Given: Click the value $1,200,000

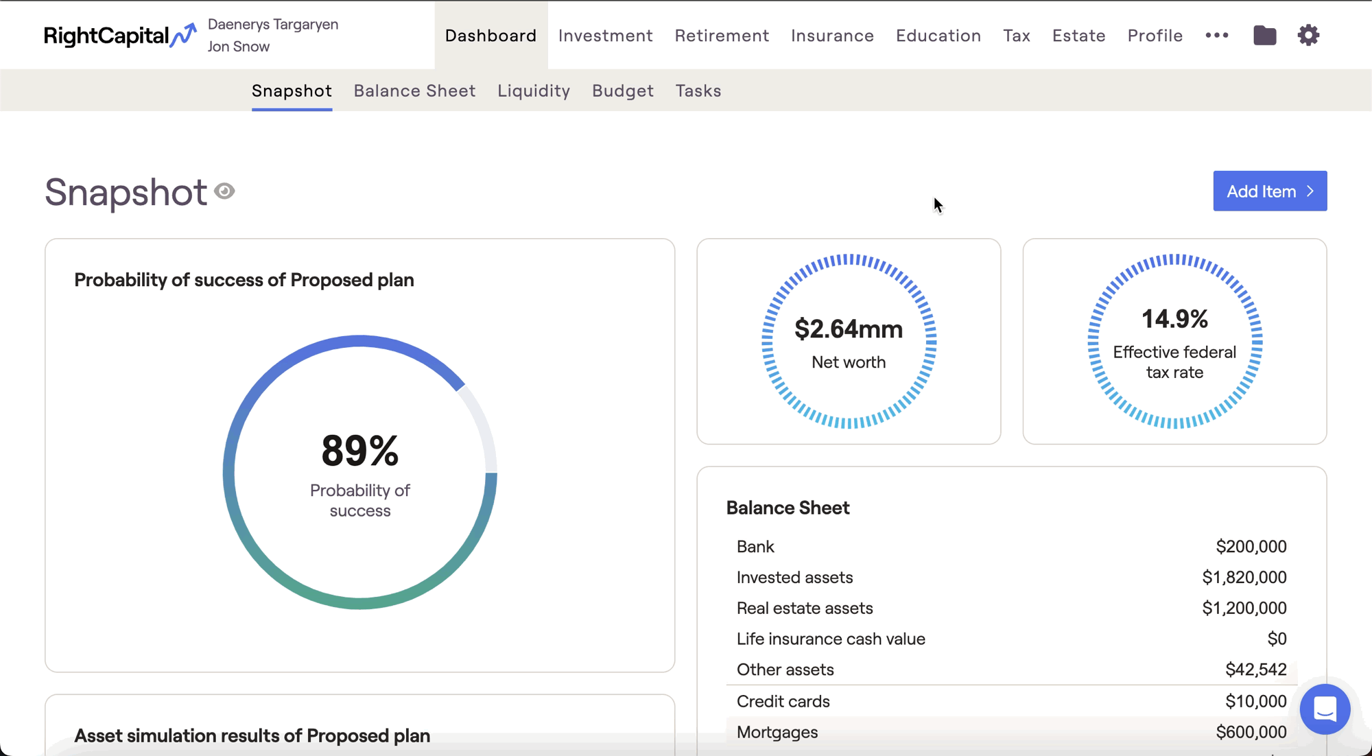Looking at the screenshot, I should point(1244,608).
